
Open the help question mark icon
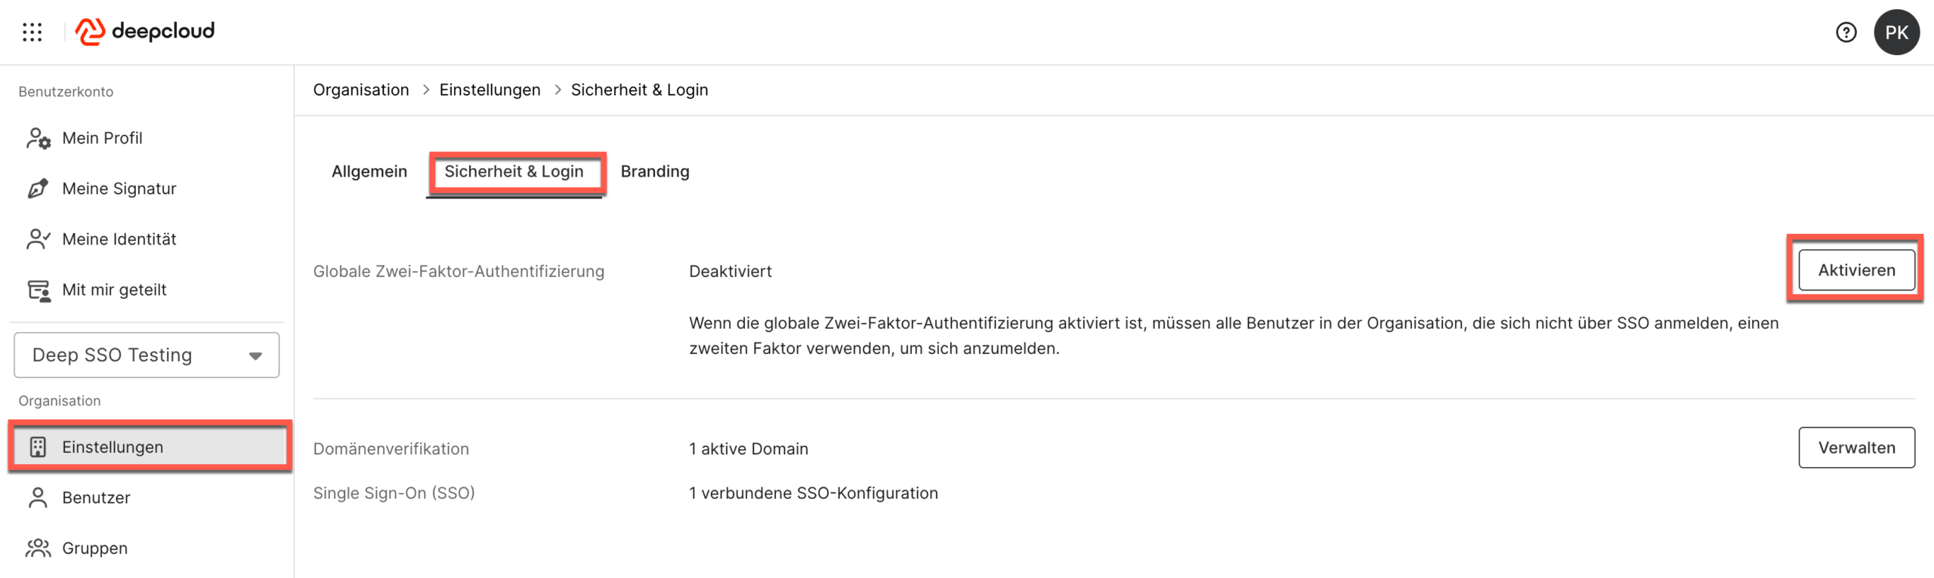tap(1846, 32)
